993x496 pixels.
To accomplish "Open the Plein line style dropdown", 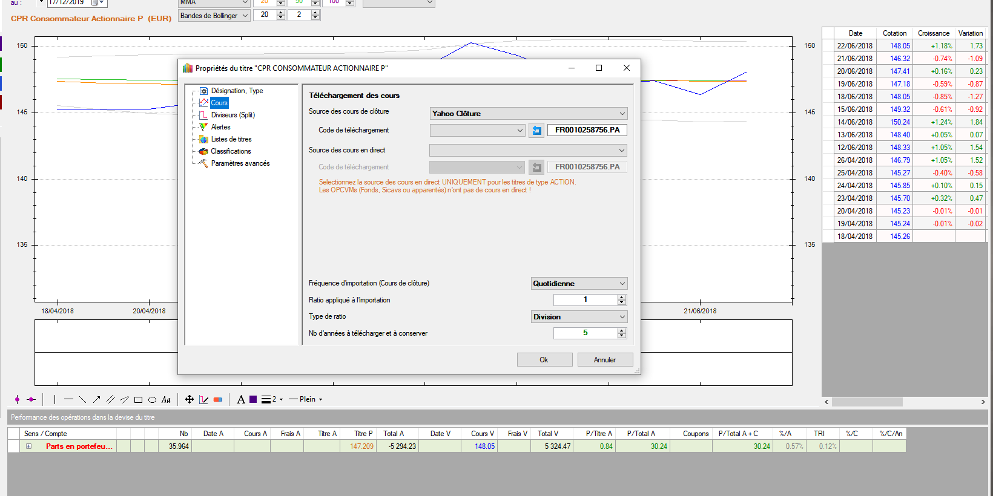I will click(306, 399).
